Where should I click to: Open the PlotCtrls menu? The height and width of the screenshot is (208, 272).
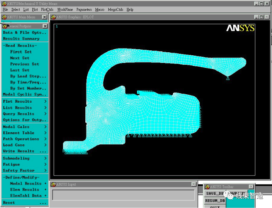click(47, 9)
